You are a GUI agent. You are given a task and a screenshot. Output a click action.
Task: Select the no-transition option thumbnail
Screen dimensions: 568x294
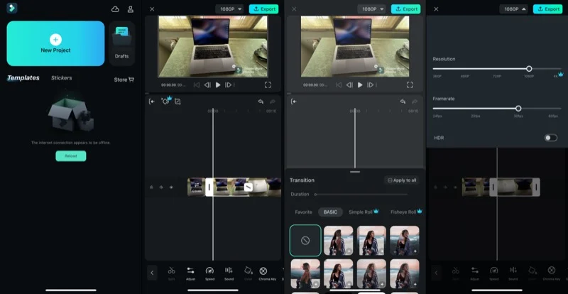pos(305,241)
